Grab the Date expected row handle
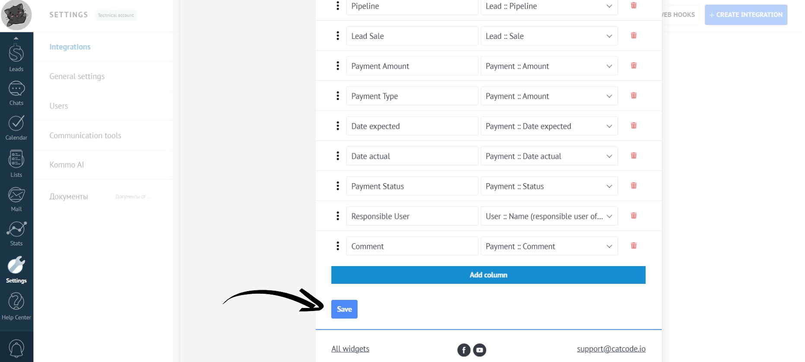This screenshot has height=362, width=805. [338, 126]
